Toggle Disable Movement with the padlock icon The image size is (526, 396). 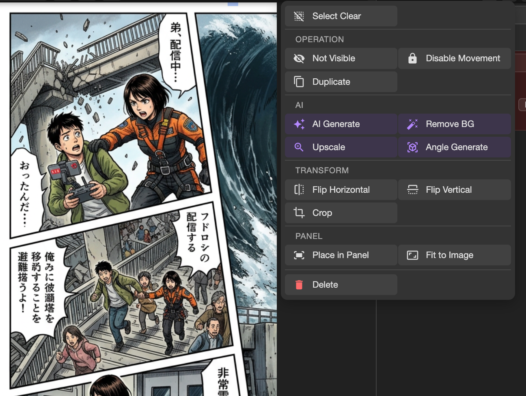coord(412,58)
